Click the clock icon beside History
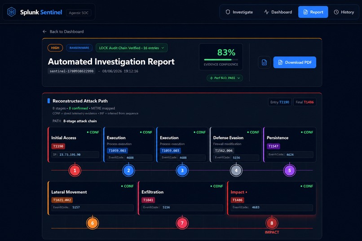 click(336, 12)
